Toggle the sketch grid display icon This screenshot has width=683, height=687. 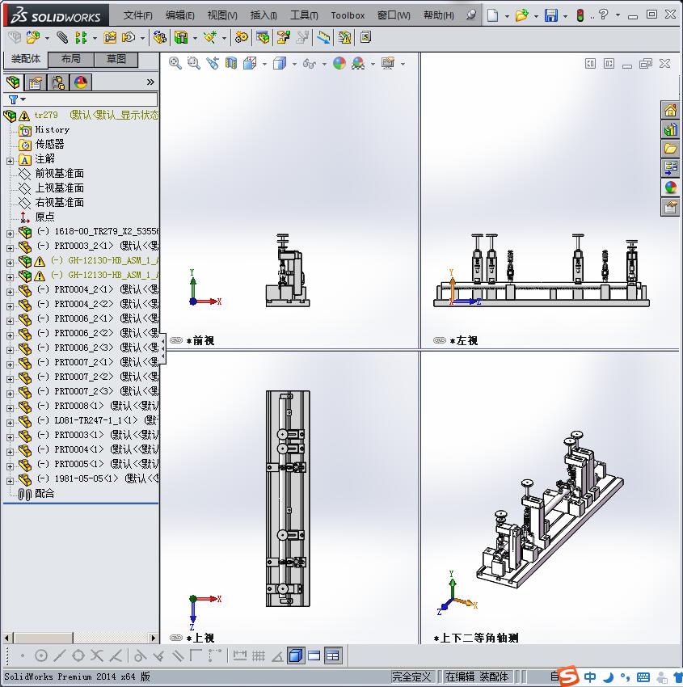257,655
